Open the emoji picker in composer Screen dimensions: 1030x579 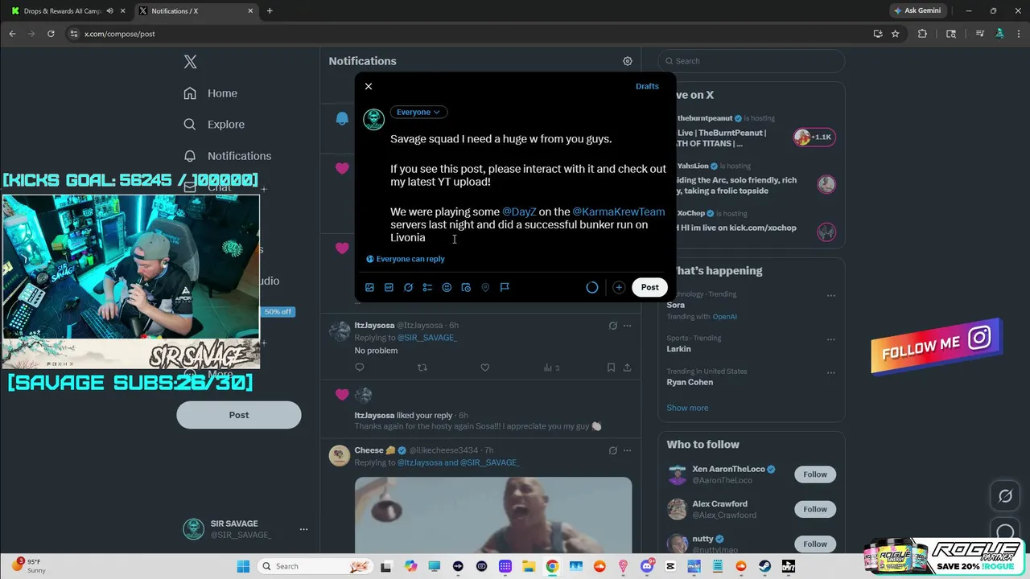[447, 287]
